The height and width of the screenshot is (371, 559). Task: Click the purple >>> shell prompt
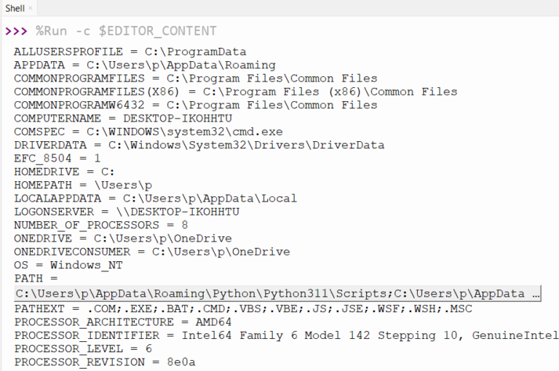tap(16, 31)
